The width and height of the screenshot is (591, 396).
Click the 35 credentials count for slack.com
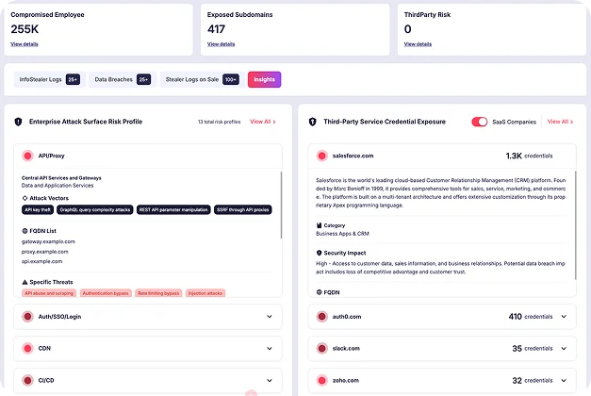(533, 348)
